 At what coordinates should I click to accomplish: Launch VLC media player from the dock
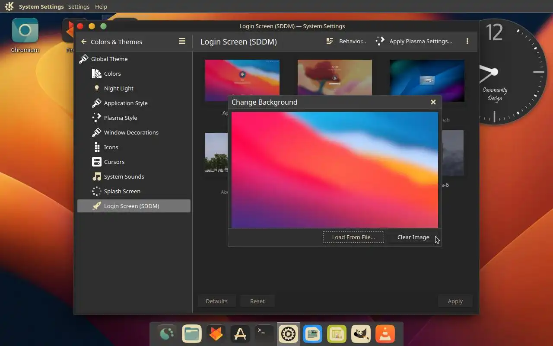385,334
